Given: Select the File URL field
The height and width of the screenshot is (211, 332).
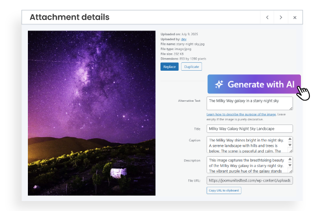Looking at the screenshot, I should [x=249, y=180].
